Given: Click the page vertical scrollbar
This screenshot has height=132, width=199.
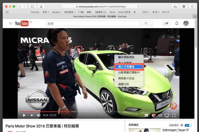Looking at the screenshot, I should point(196,33).
